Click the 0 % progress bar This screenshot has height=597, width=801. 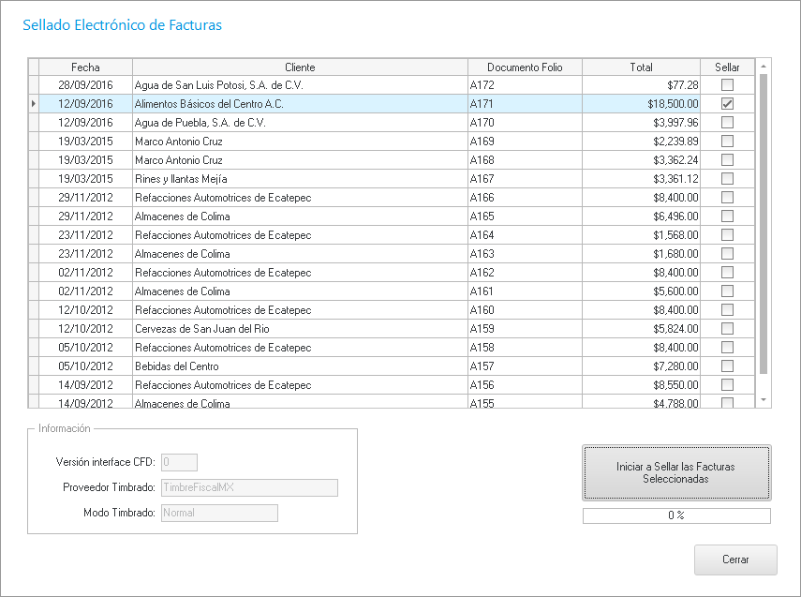[x=676, y=515]
